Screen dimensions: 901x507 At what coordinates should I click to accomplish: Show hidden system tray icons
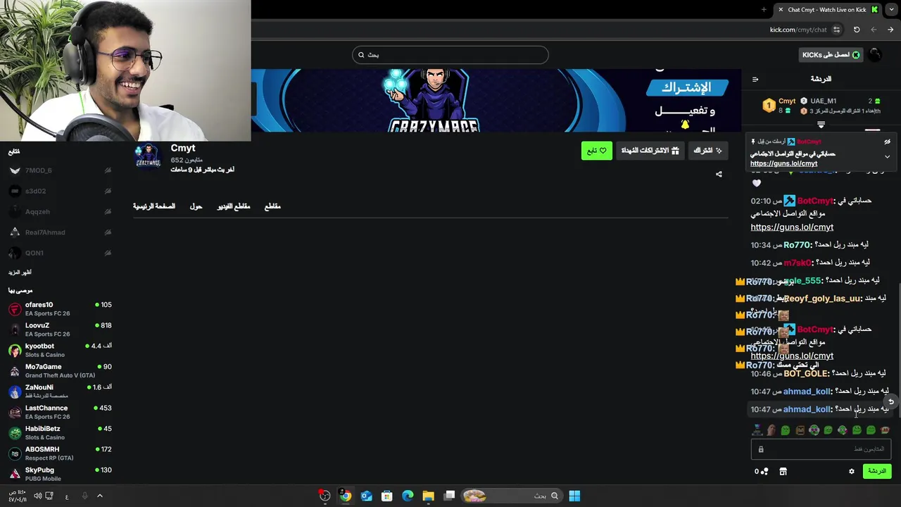click(x=100, y=496)
